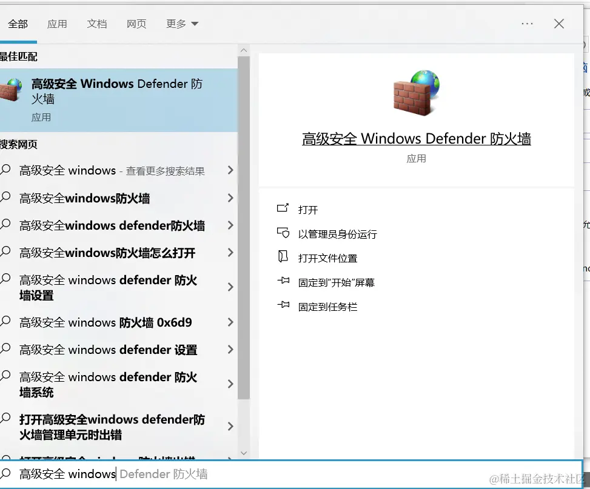
Task: Switch to the 应用 tab
Action: [x=57, y=24]
